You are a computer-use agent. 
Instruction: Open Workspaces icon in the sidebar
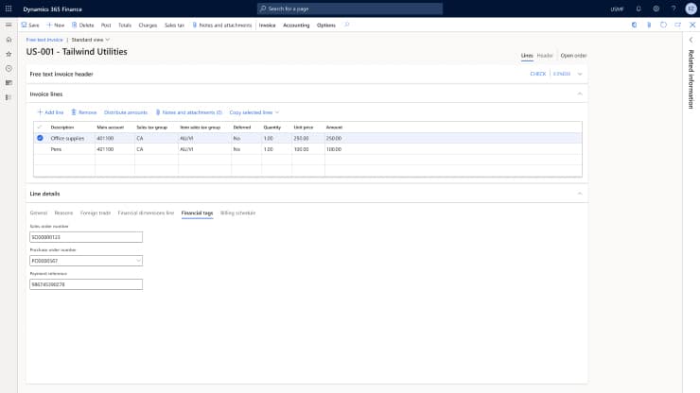click(x=9, y=83)
